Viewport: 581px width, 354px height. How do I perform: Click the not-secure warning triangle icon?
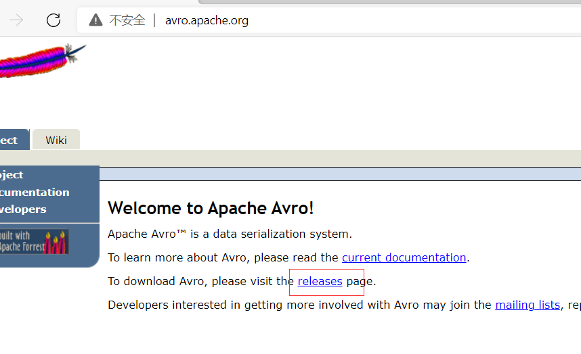coord(95,20)
